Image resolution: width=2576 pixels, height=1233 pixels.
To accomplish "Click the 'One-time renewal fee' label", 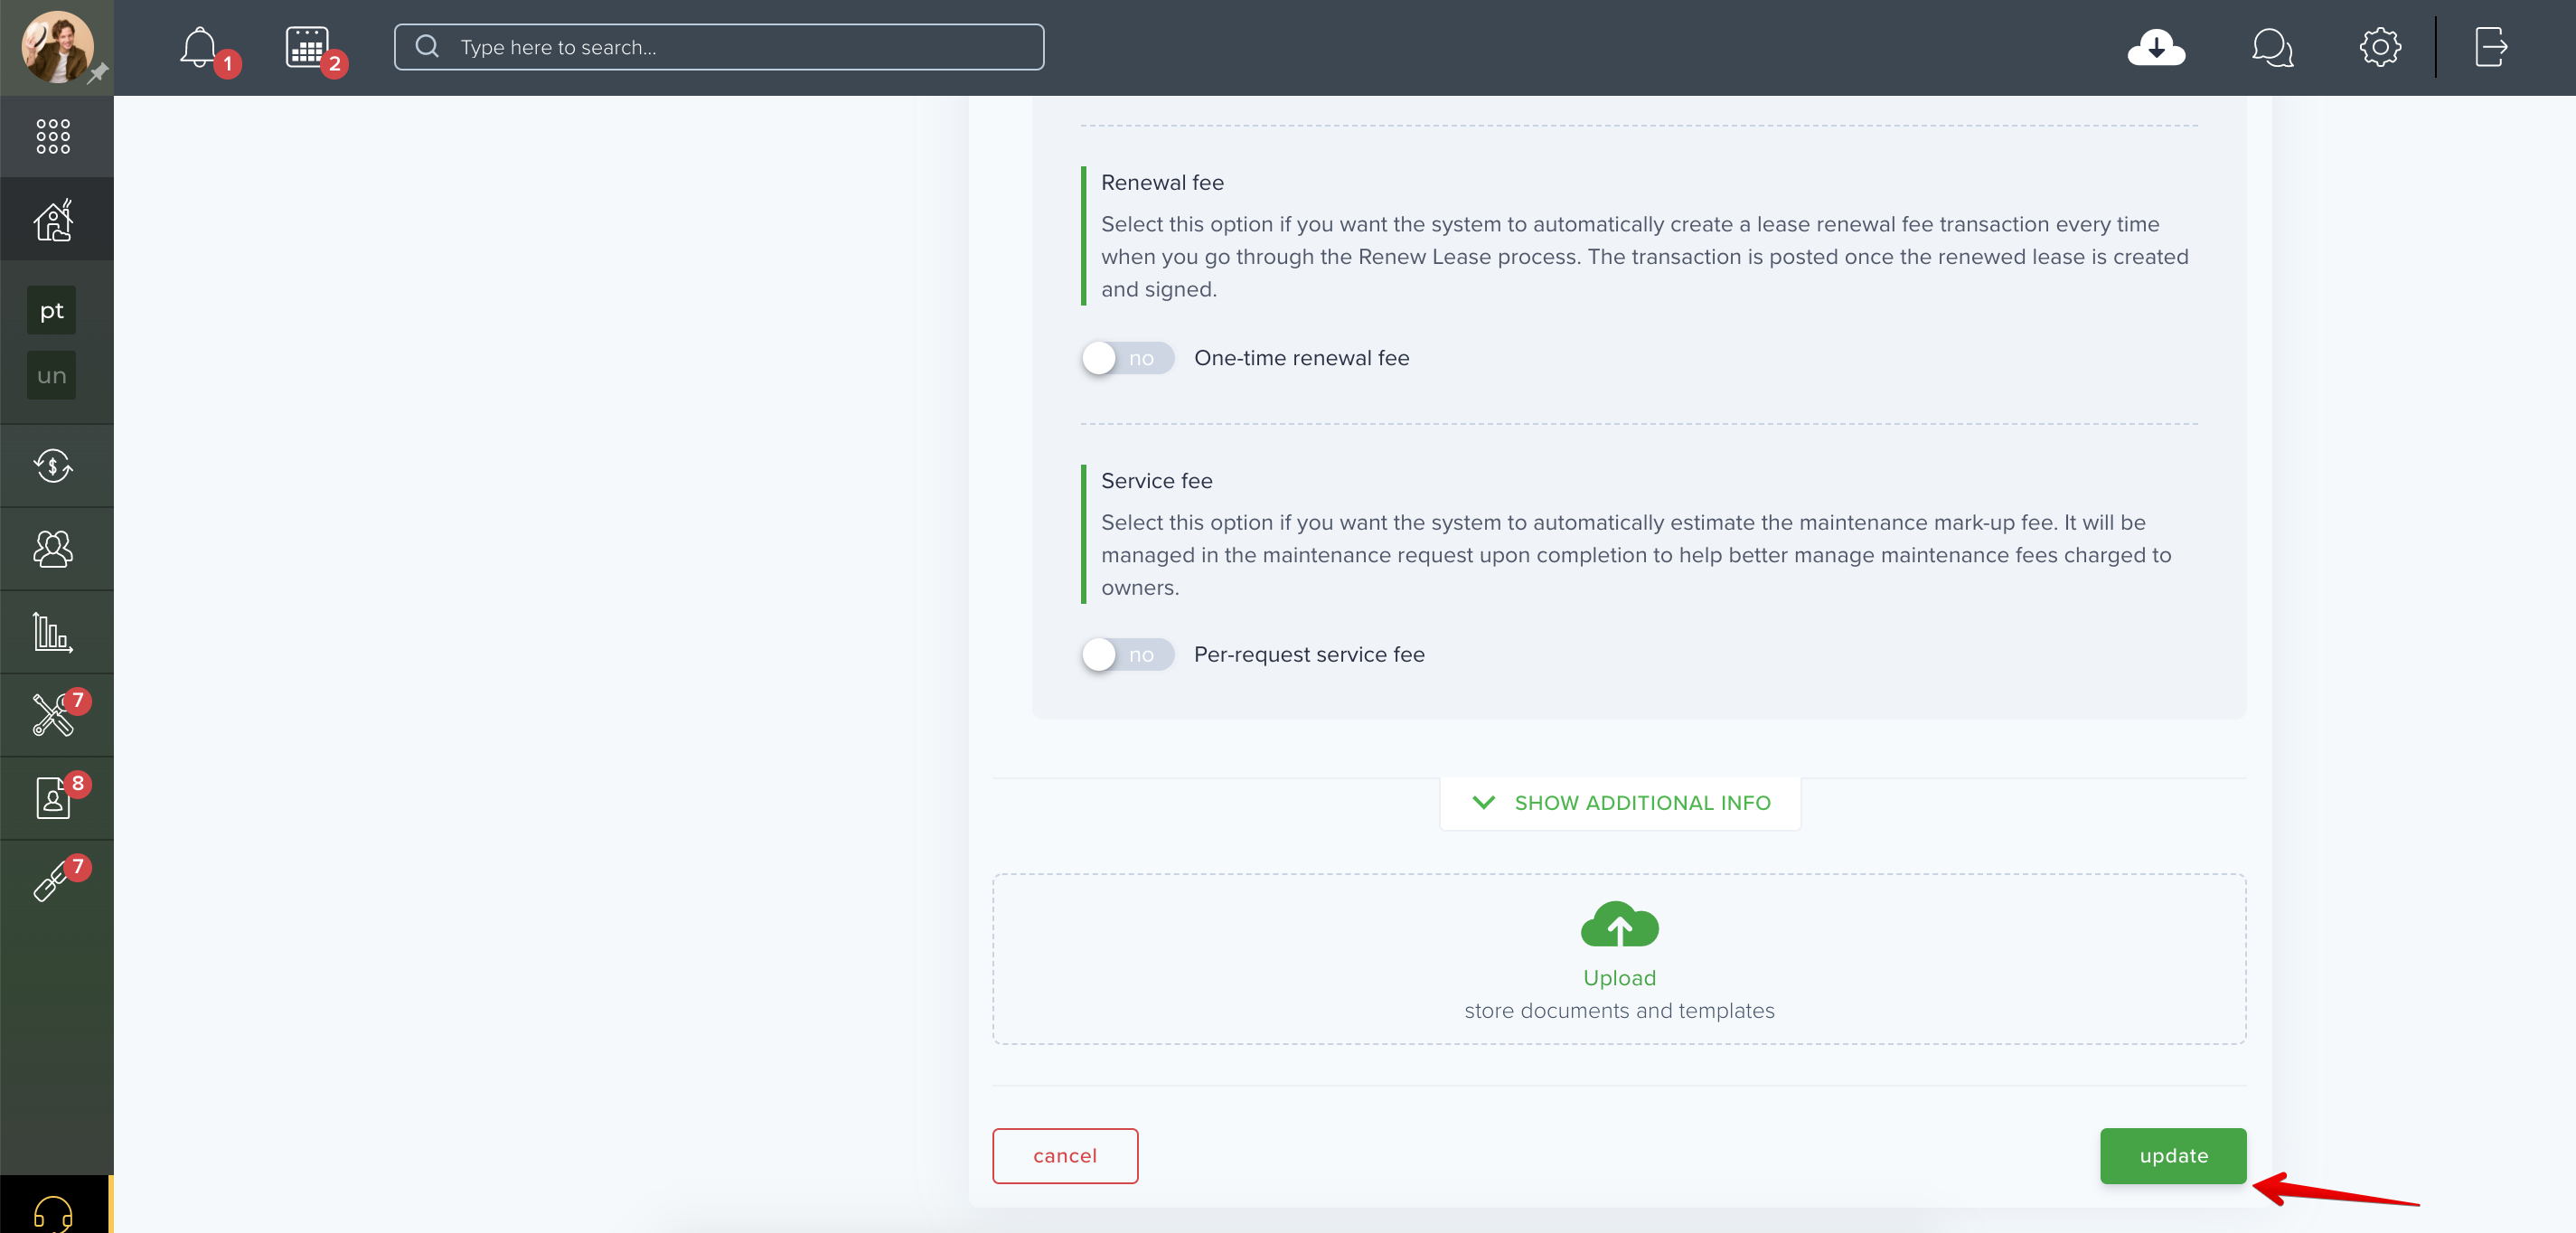I will pos(1301,358).
